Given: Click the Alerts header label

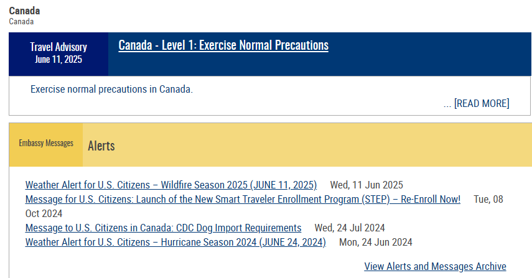Looking at the screenshot, I should [101, 146].
